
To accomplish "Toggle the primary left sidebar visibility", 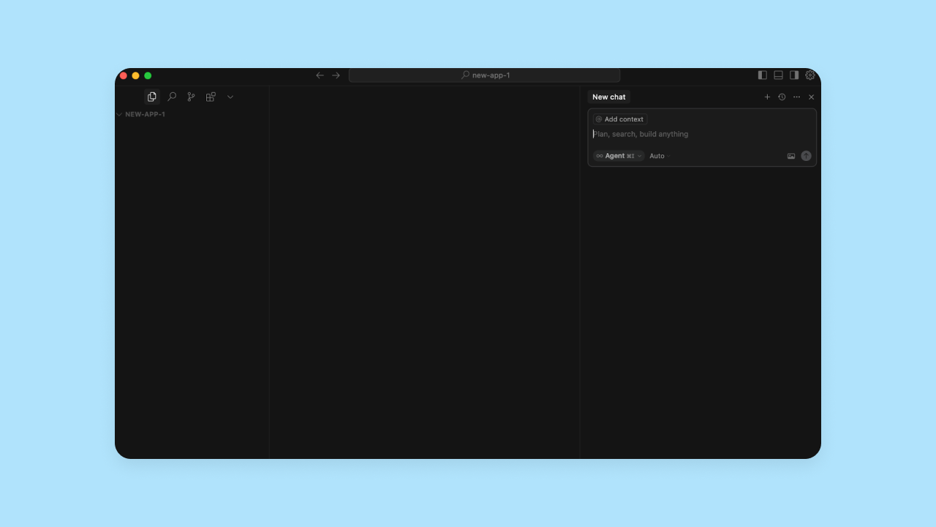I will [762, 75].
